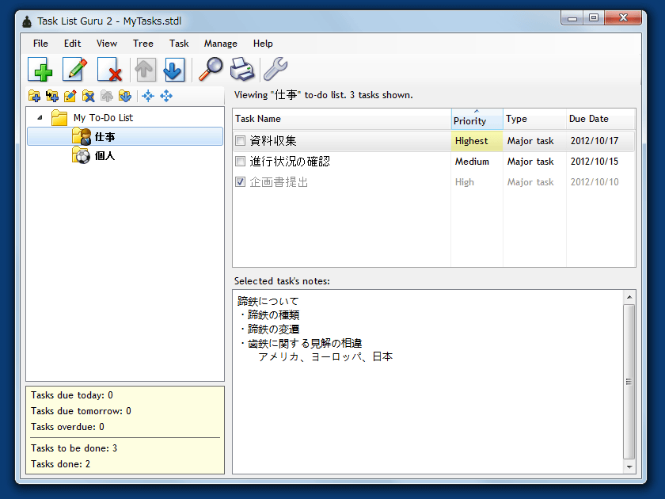This screenshot has width=665, height=499.
Task: Click the add new to-do list folder icon
Action: [34, 96]
